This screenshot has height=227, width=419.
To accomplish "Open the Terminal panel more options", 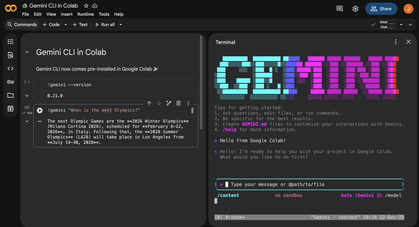I will [396, 42].
